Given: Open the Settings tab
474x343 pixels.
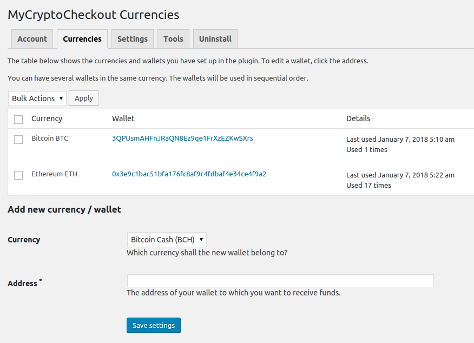Looking at the screenshot, I should [x=133, y=39].
